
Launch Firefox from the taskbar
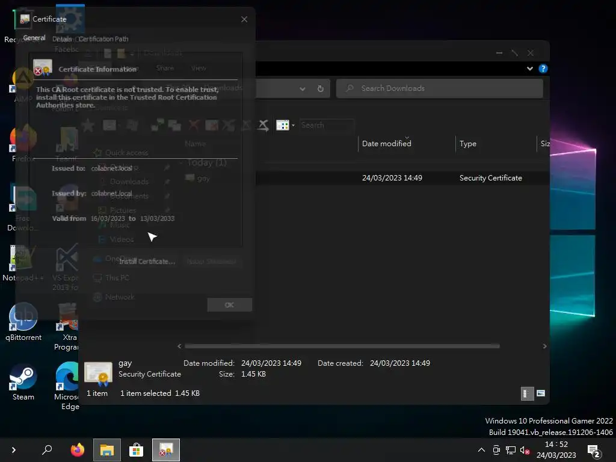[x=78, y=450]
